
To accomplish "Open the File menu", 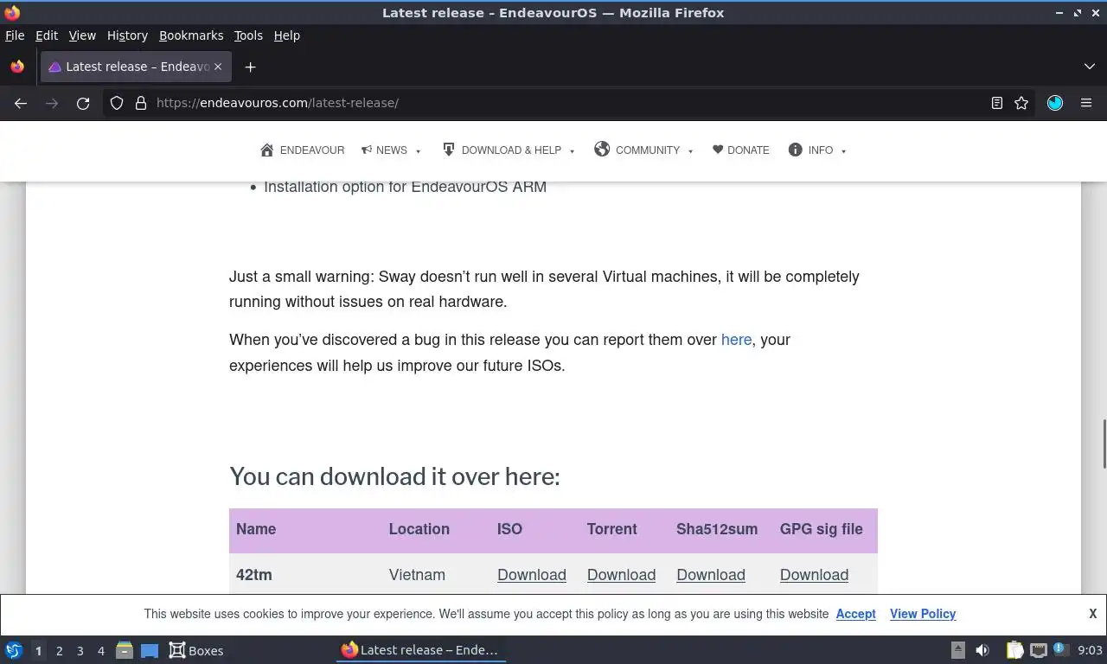I will point(15,35).
